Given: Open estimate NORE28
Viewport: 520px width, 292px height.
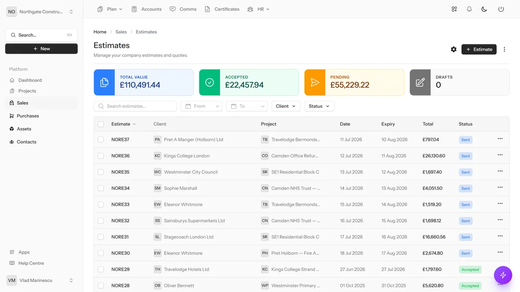Looking at the screenshot, I should 120,286.
